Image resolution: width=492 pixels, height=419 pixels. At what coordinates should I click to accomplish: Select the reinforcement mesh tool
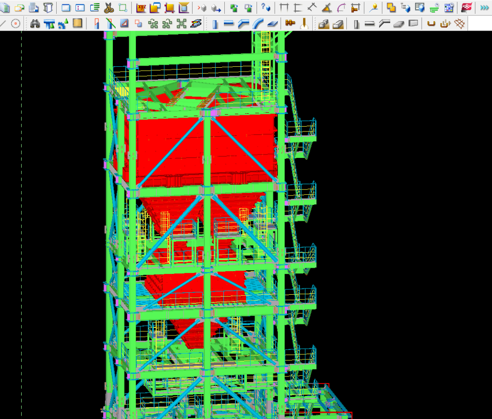pyautogui.click(x=460, y=24)
